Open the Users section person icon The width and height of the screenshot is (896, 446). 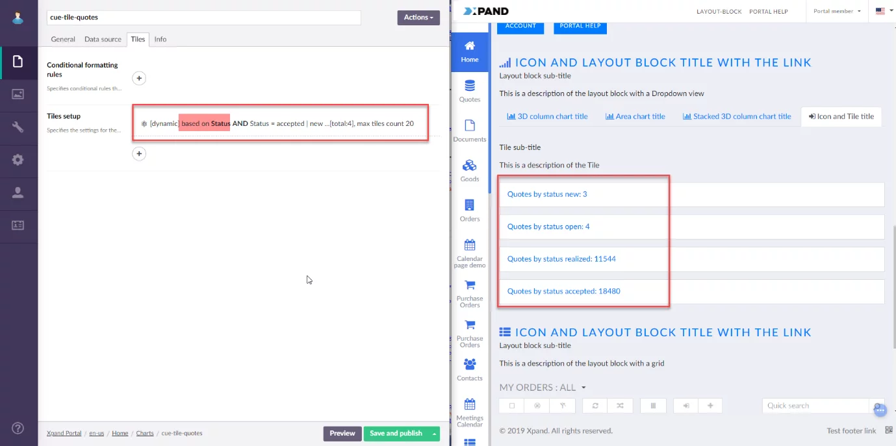pos(18,192)
